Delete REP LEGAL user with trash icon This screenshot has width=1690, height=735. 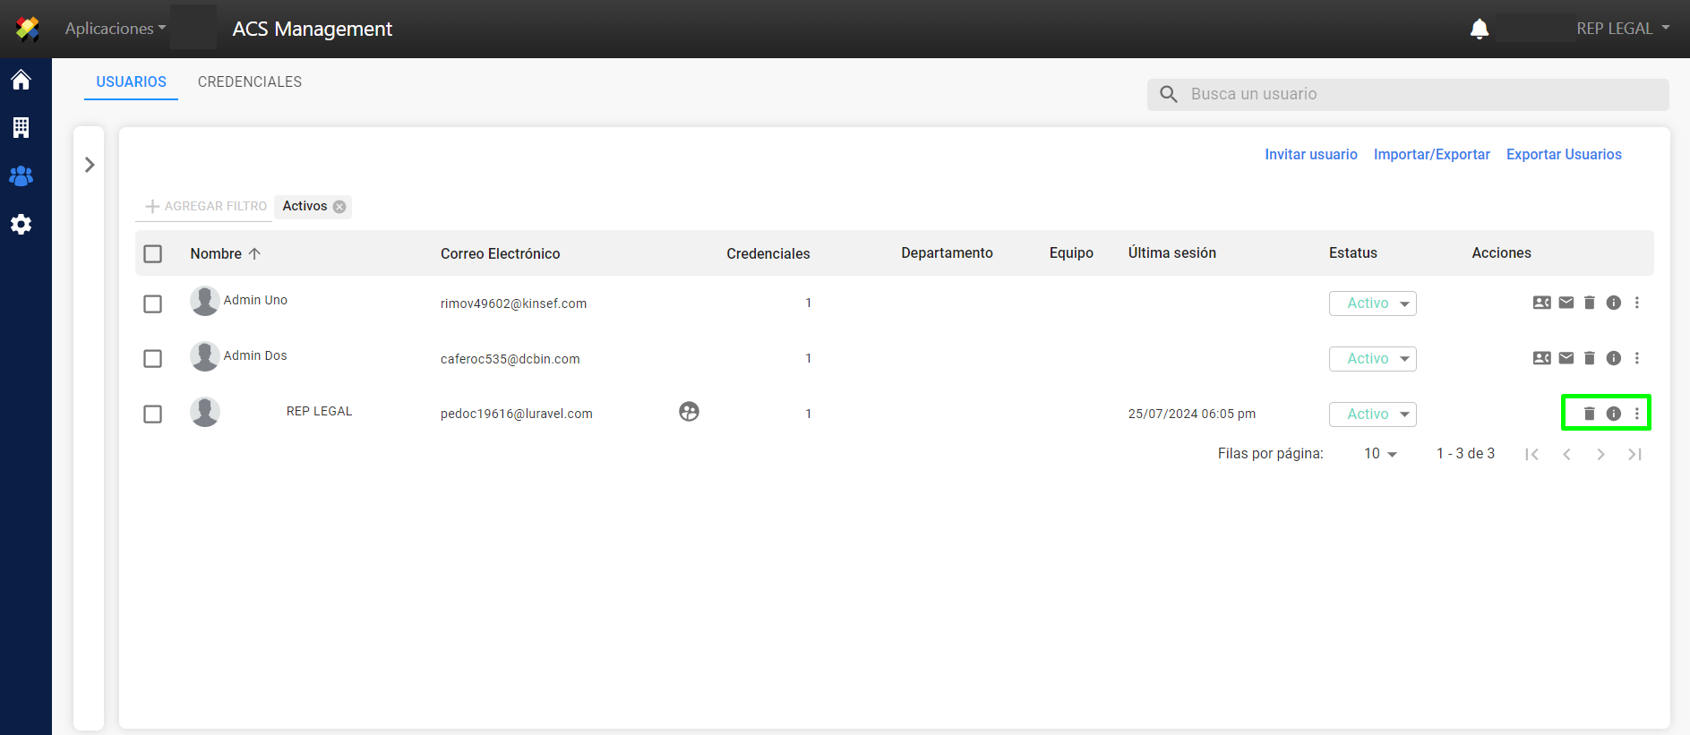tap(1589, 414)
